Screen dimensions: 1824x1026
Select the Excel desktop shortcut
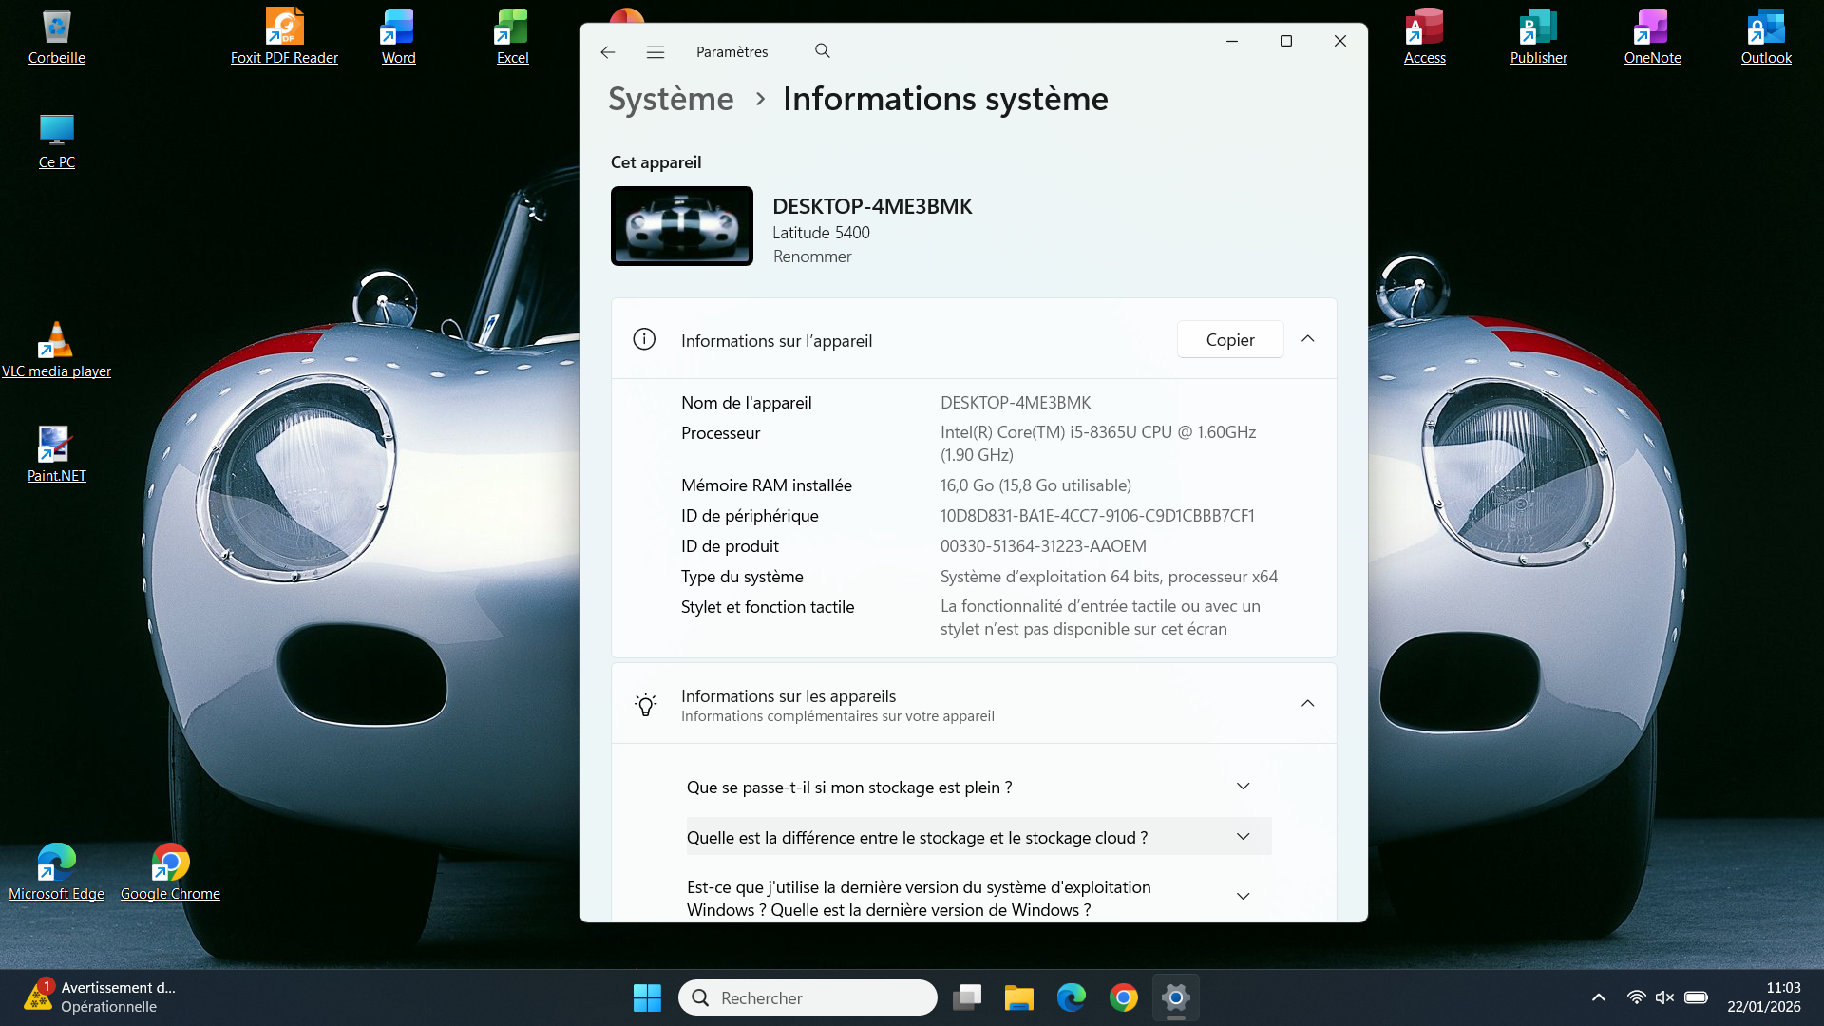tap(512, 37)
